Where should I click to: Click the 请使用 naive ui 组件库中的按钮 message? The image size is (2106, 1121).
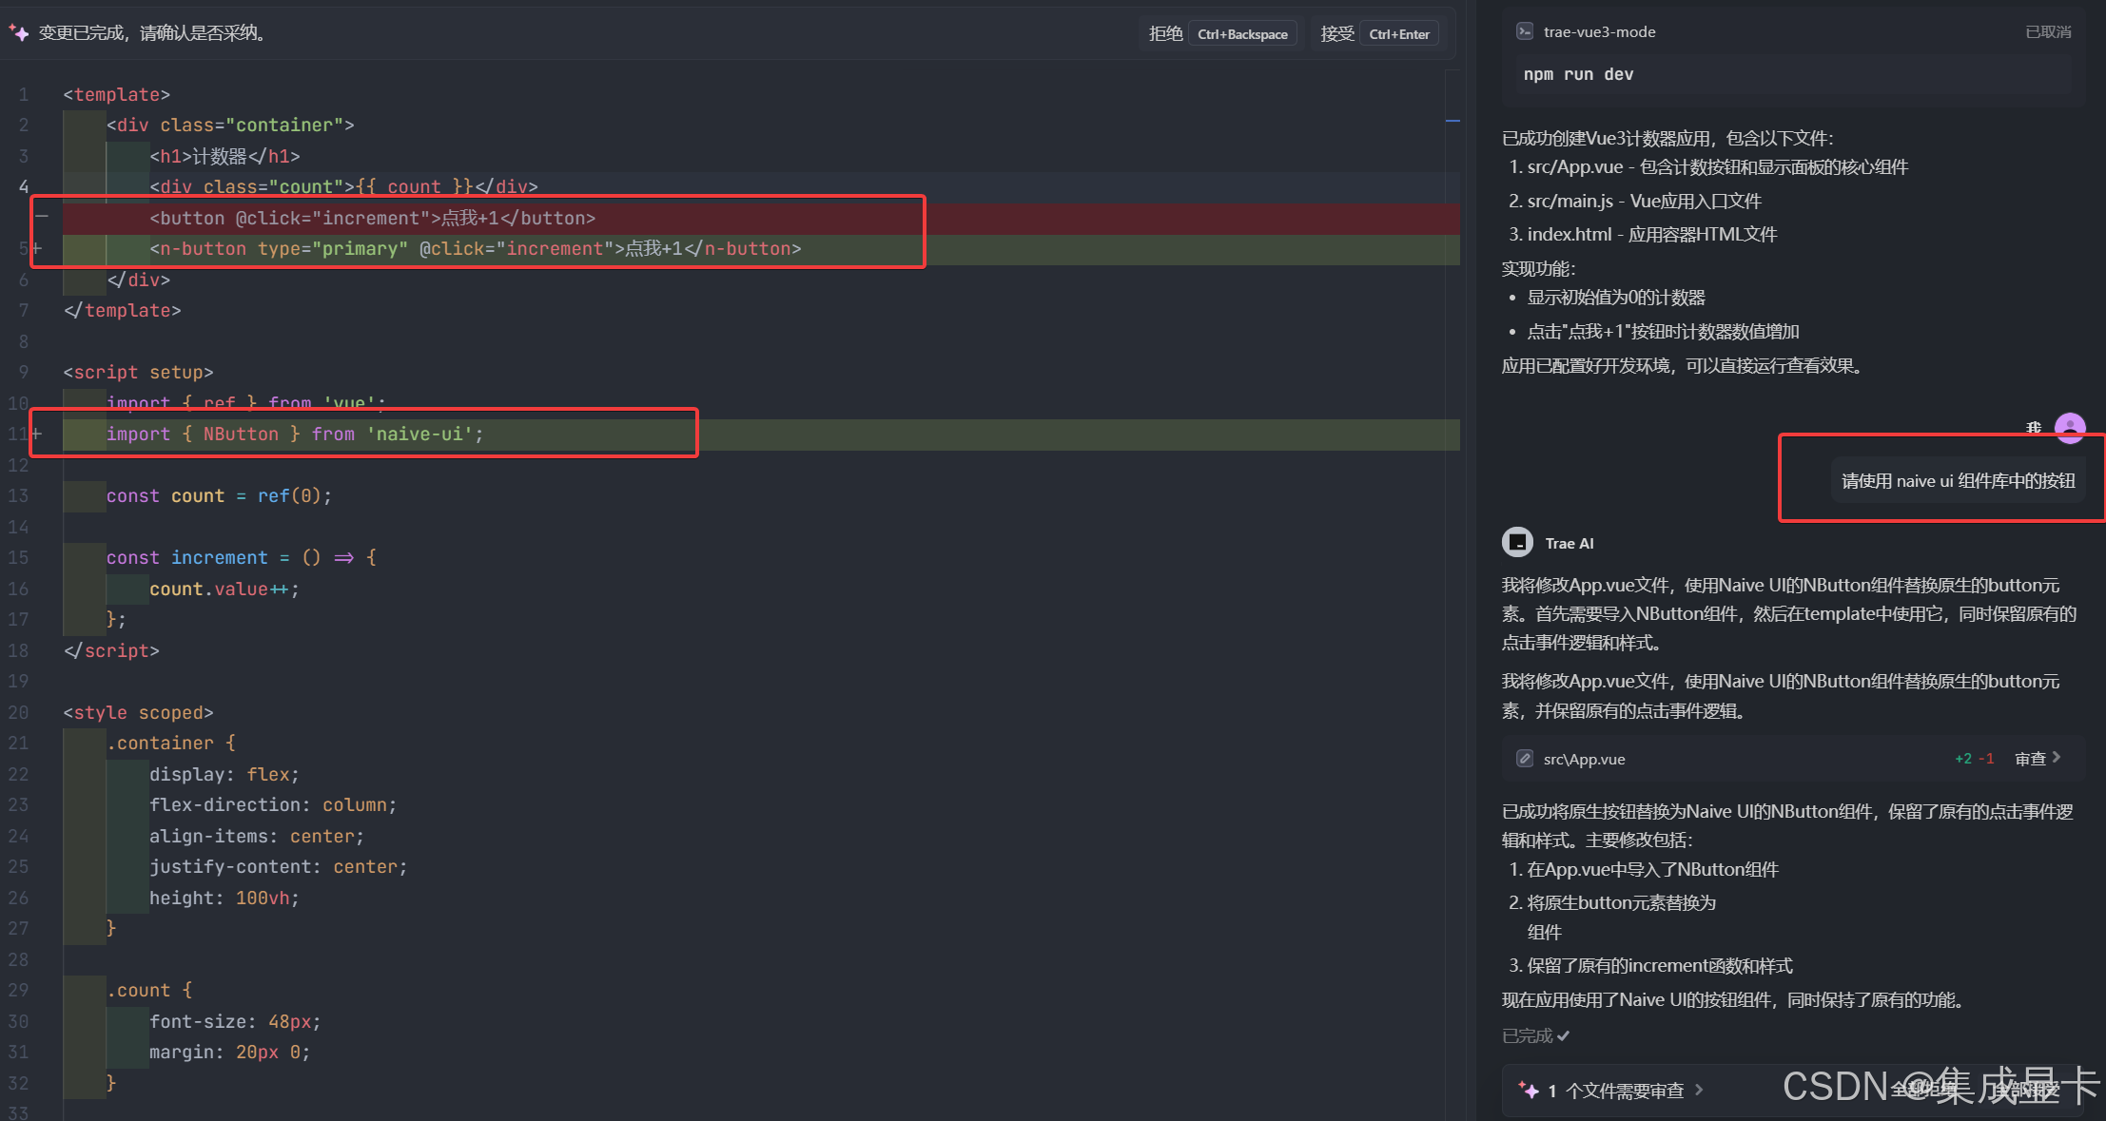pos(1958,481)
